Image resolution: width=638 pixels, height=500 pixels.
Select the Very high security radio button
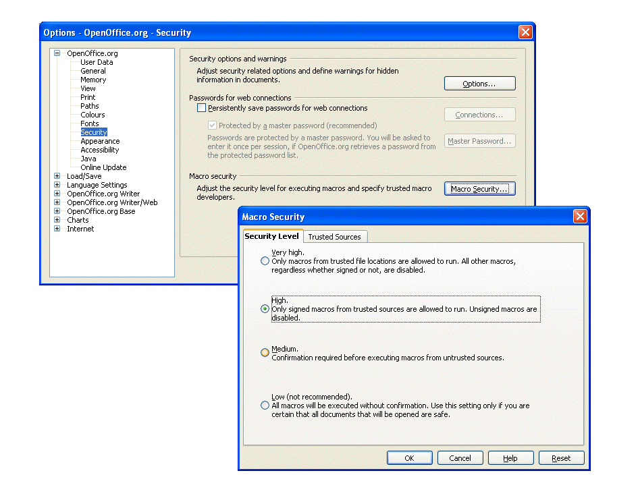pos(265,261)
